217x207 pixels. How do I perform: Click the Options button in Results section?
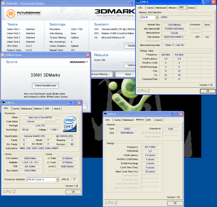point(130,65)
